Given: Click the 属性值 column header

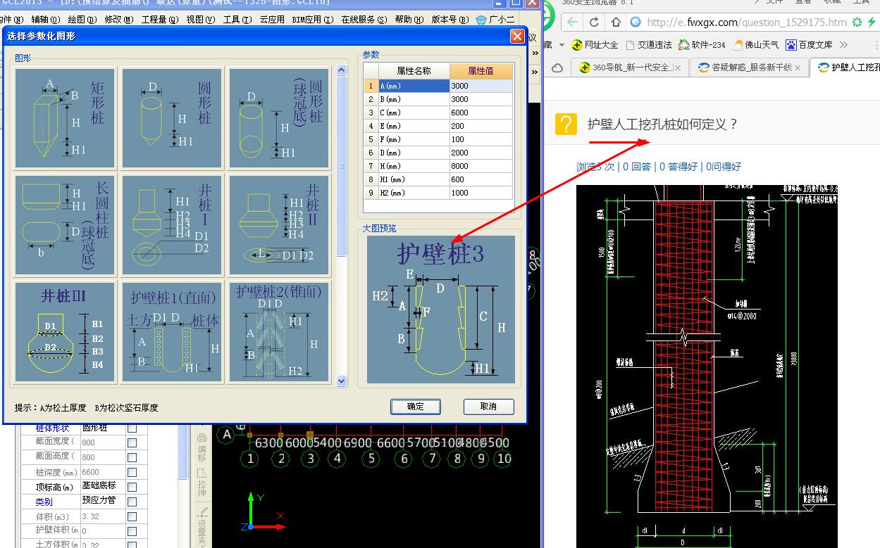Looking at the screenshot, I should point(481,71).
